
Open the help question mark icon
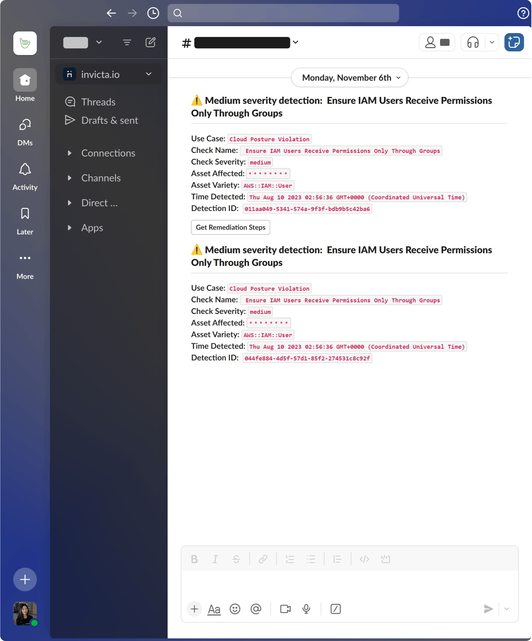click(523, 13)
